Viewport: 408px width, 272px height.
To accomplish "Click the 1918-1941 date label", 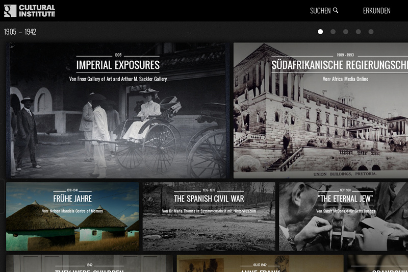I will click(x=72, y=190).
